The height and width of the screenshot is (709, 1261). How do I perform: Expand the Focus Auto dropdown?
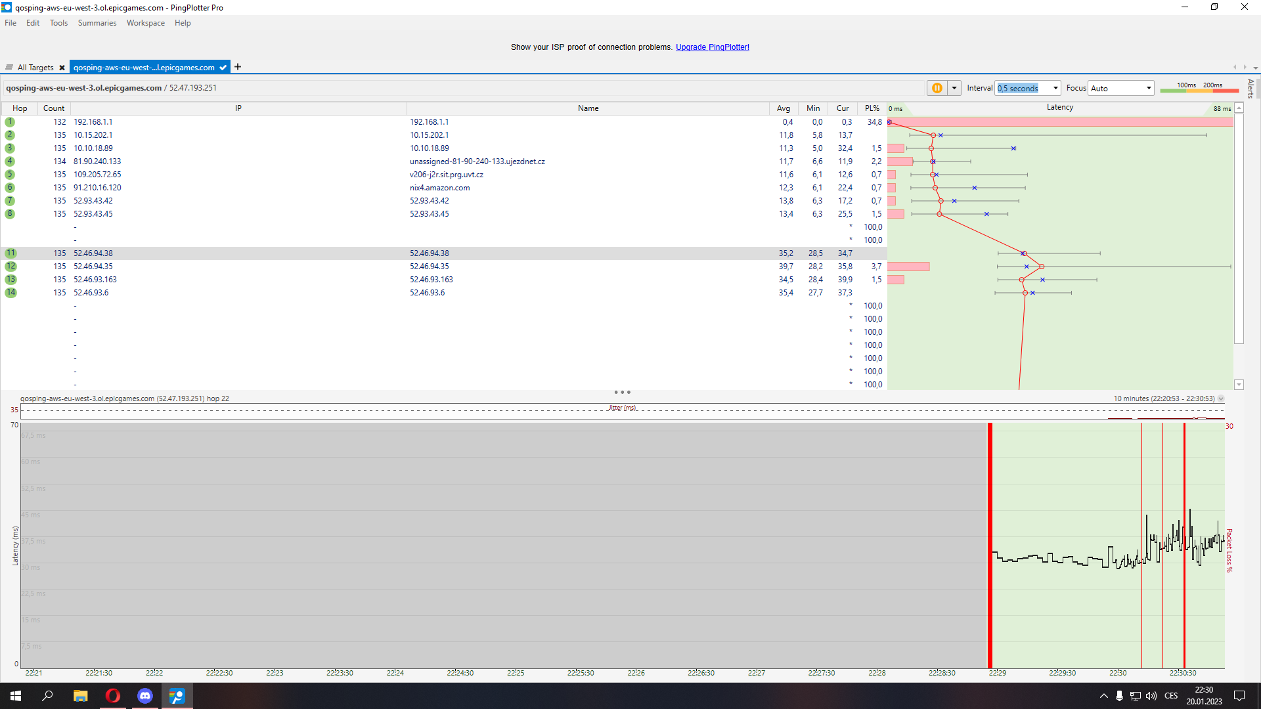coord(1148,88)
